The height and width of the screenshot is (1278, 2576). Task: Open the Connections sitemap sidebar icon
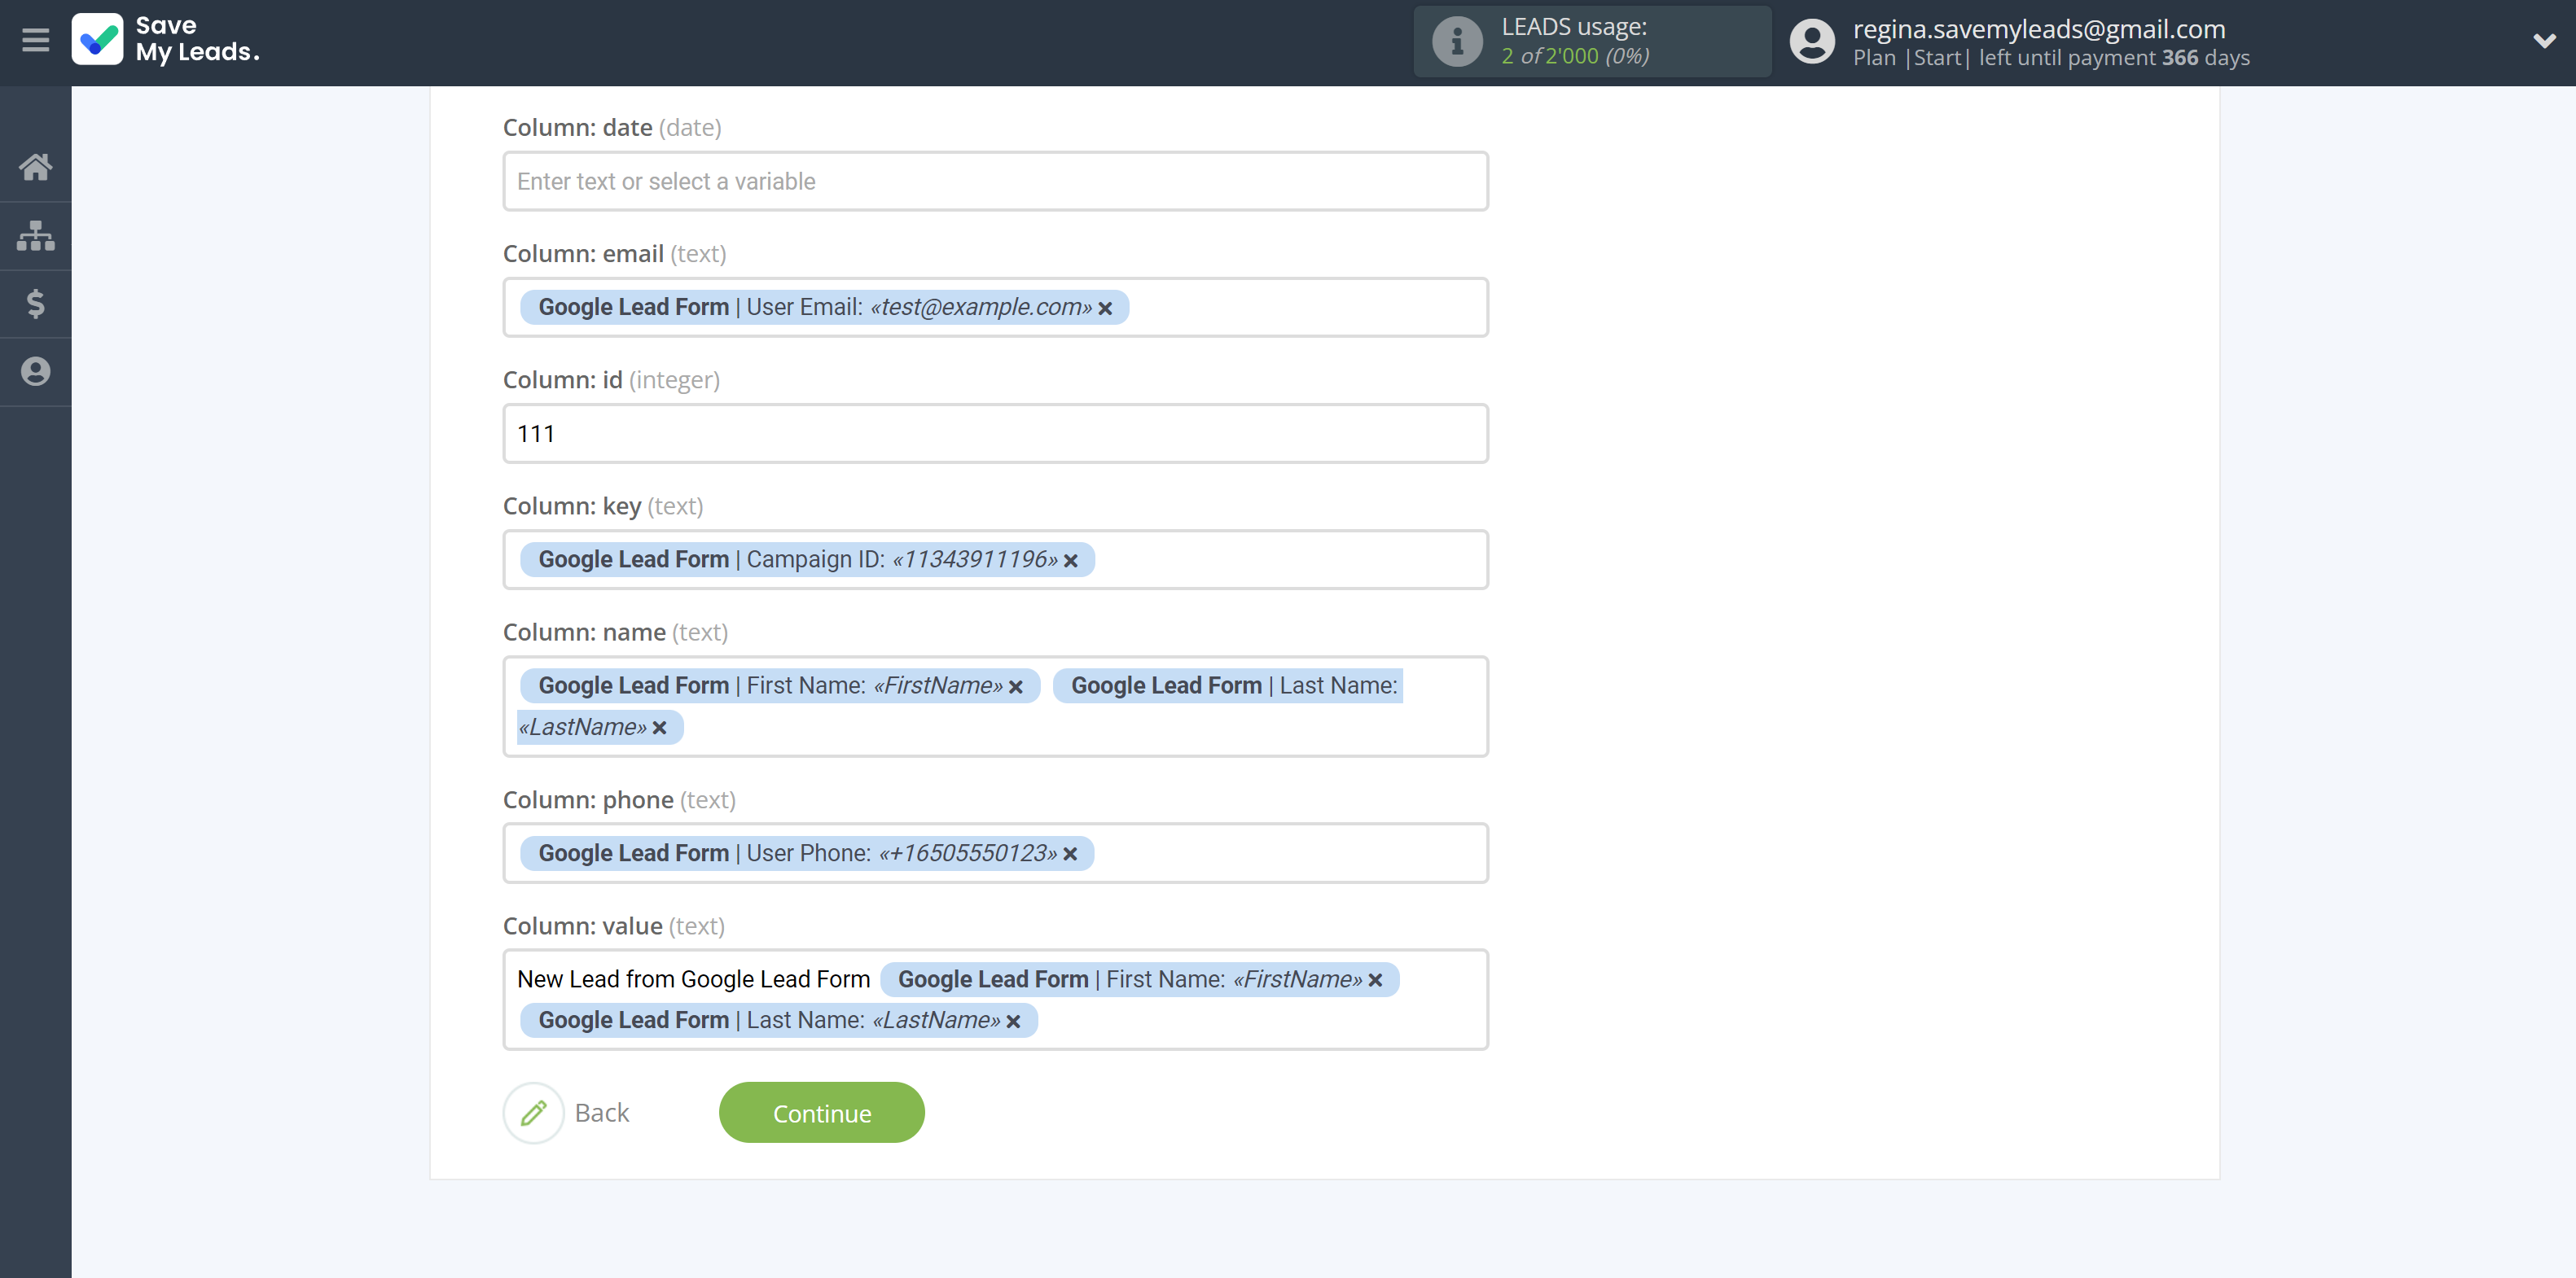[x=35, y=236]
